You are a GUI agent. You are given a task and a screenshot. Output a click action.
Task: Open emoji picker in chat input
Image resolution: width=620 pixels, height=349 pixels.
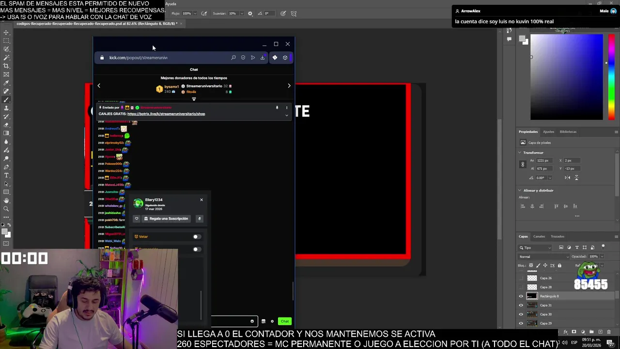252,321
